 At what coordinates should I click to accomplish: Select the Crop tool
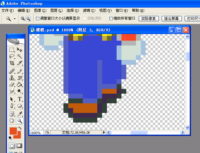point(11,63)
